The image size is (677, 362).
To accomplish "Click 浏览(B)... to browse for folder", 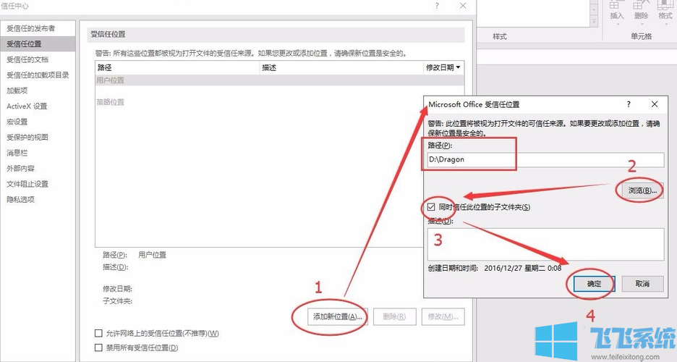I will click(642, 190).
